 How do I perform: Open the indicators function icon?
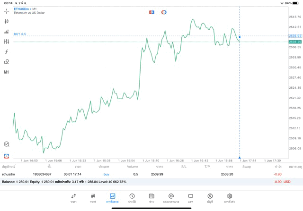coord(7,52)
